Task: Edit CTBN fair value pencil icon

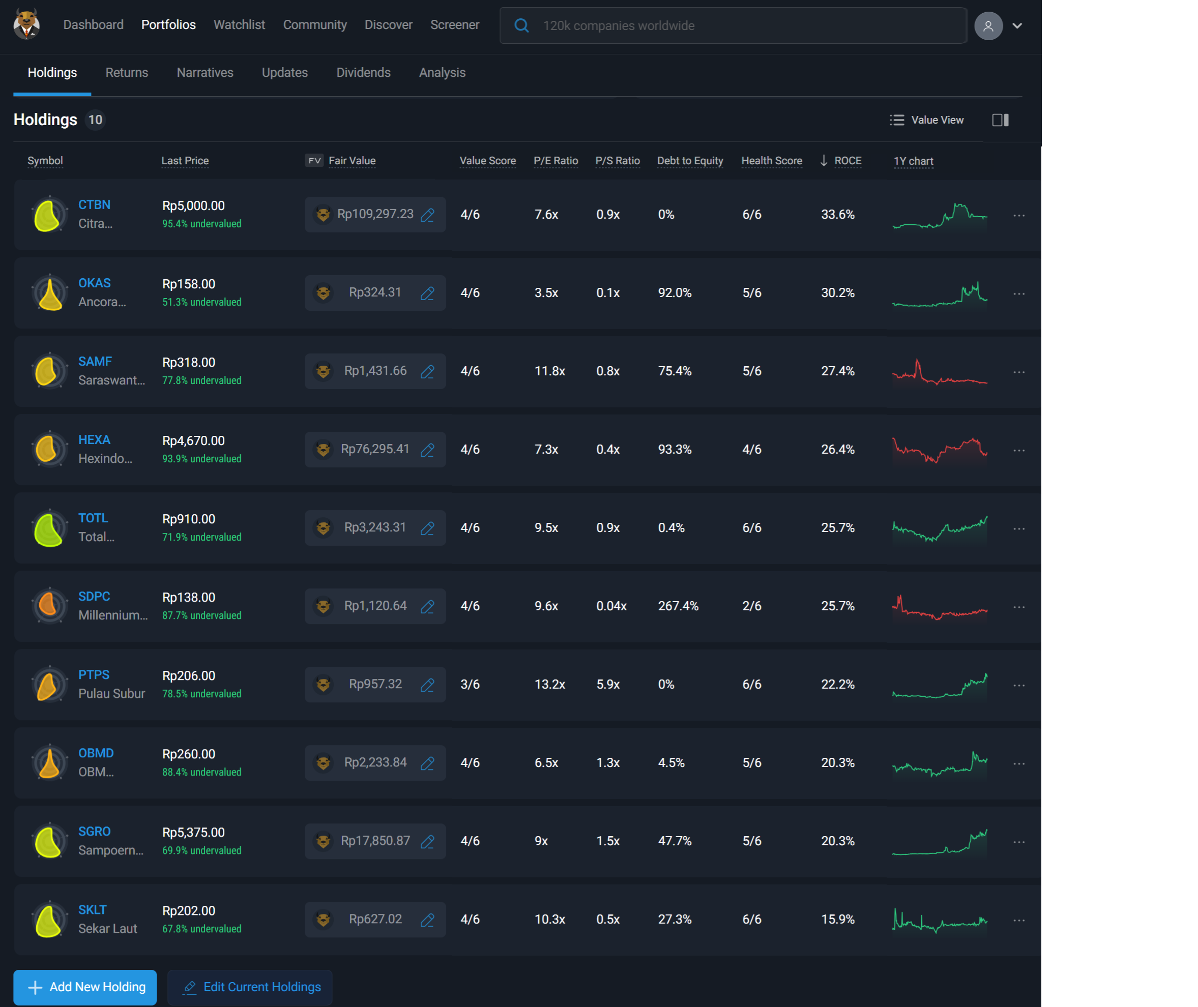Action: click(427, 215)
